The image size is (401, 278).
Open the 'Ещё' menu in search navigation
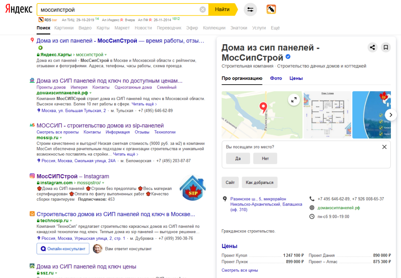pyautogui.click(x=275, y=28)
